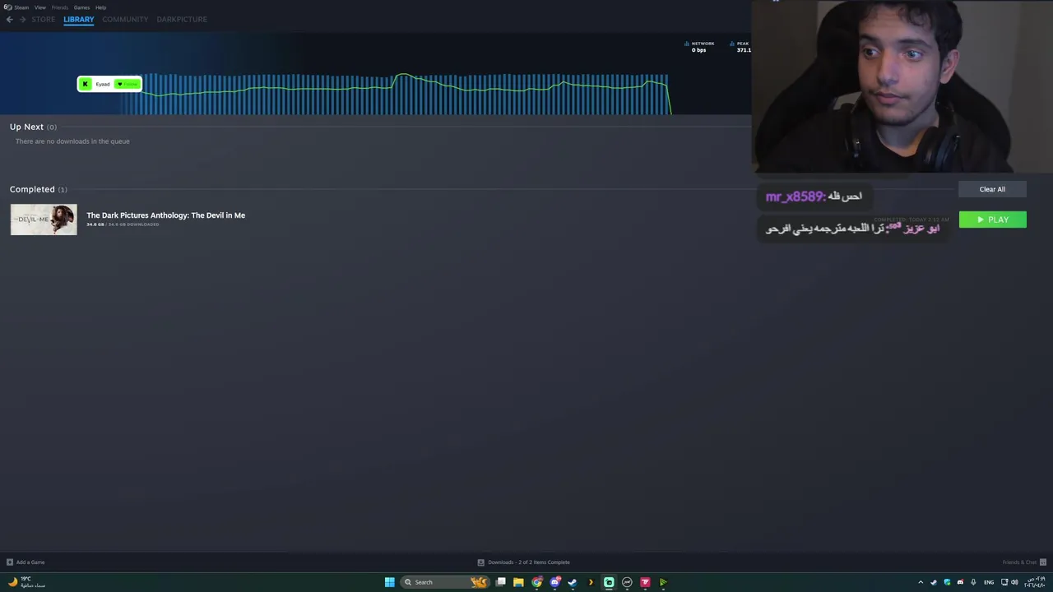
Task: Open File Explorer from the taskbar
Action: click(x=518, y=582)
